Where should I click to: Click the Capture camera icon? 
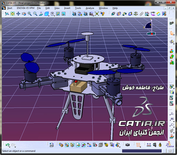127,145
